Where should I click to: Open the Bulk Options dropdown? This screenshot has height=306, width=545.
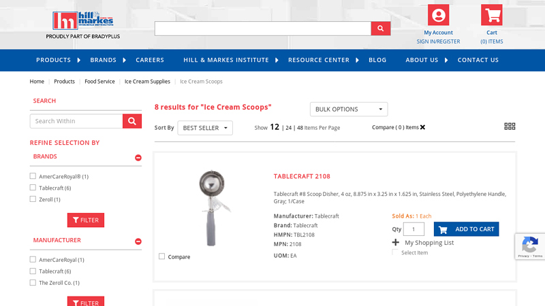point(349,109)
